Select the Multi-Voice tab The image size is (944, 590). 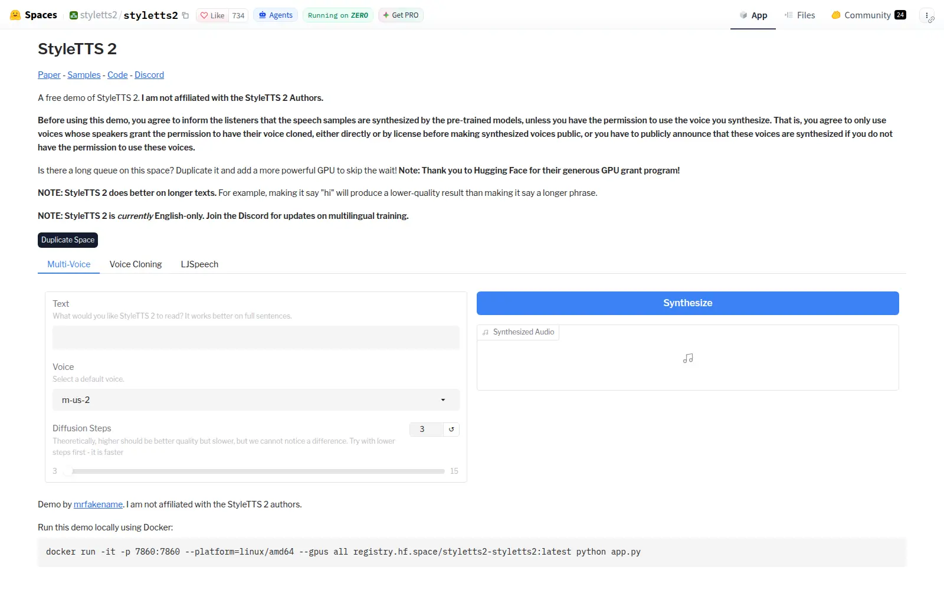point(69,264)
